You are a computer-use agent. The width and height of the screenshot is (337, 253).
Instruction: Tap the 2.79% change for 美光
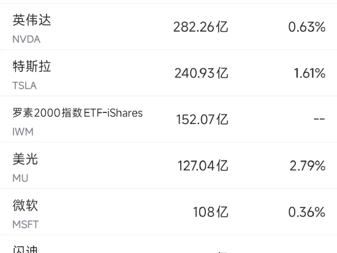point(308,166)
